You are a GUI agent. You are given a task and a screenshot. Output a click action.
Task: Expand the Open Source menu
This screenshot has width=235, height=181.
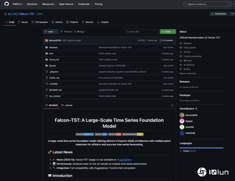coord(67,4)
